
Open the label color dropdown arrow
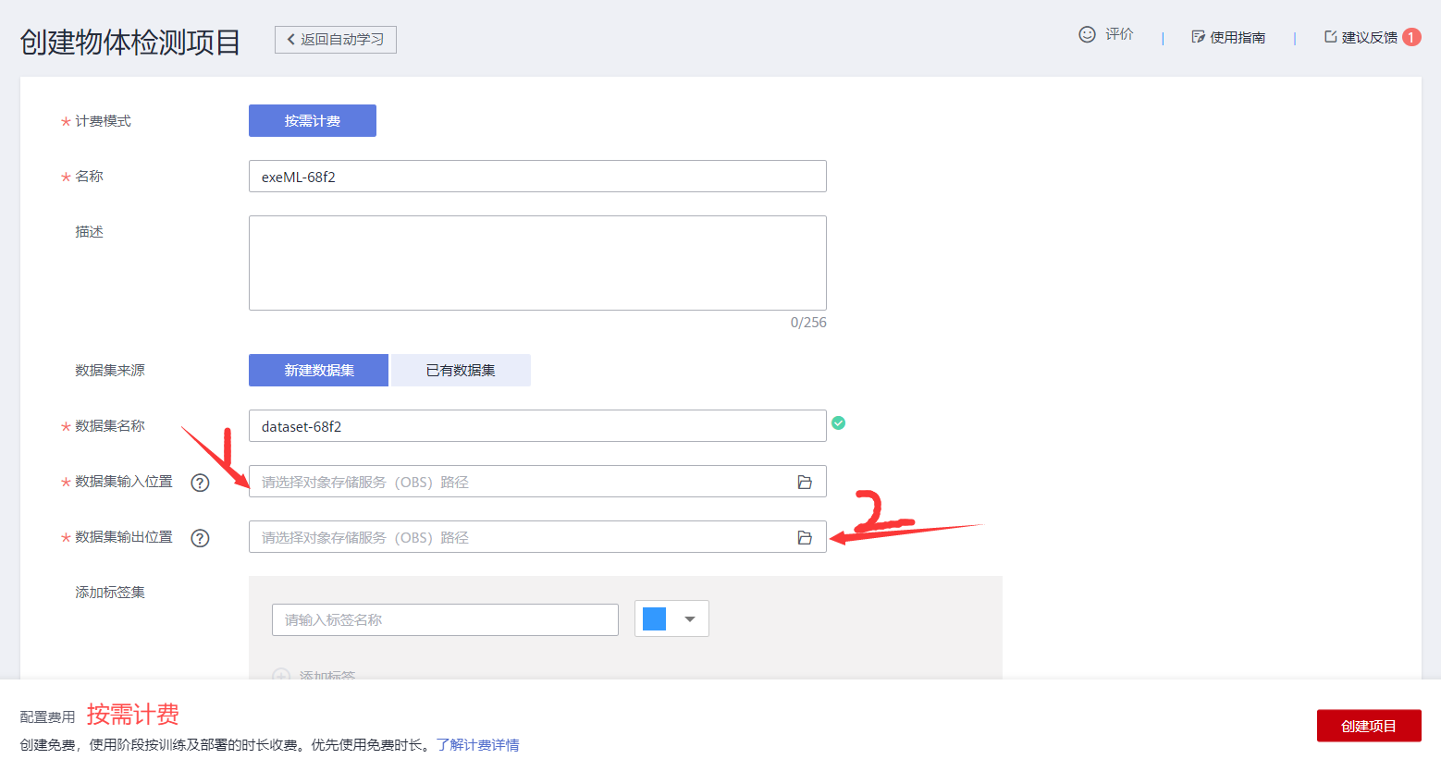click(690, 619)
